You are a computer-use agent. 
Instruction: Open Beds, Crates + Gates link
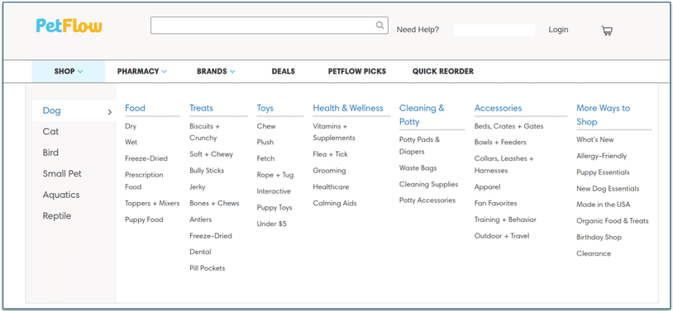508,126
